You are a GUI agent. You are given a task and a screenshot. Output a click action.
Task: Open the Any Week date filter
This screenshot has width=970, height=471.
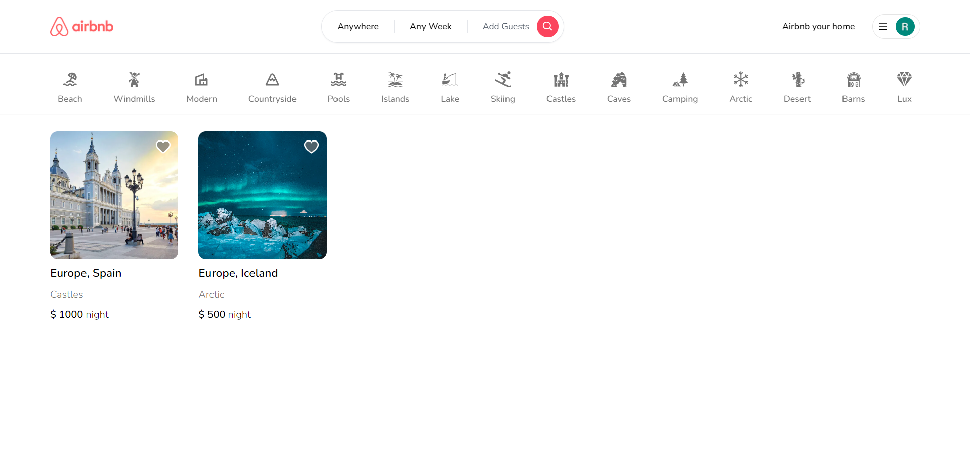(x=431, y=26)
